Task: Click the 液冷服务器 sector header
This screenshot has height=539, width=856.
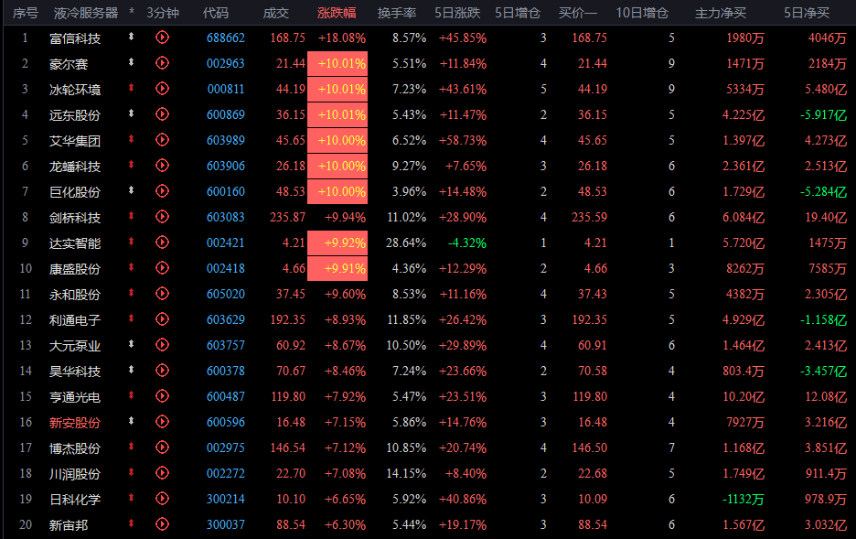Action: pyautogui.click(x=86, y=13)
